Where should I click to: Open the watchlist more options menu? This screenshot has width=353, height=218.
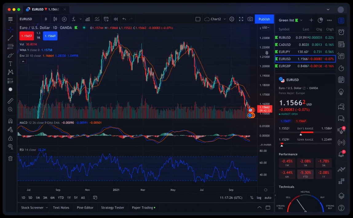pyautogui.click(x=329, y=20)
